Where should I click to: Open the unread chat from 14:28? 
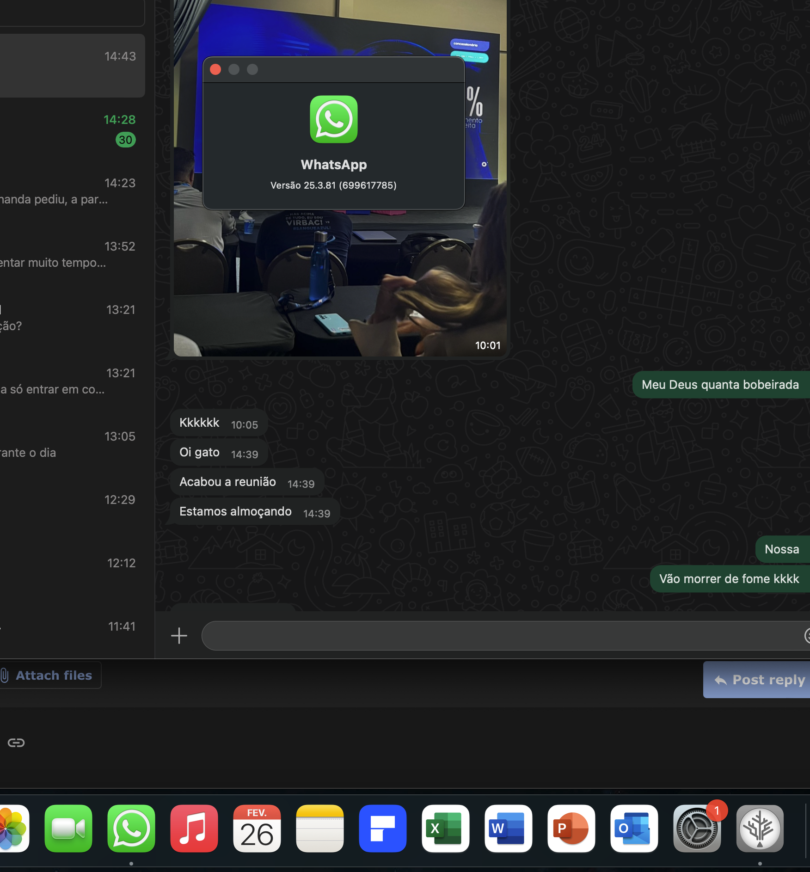(x=73, y=129)
